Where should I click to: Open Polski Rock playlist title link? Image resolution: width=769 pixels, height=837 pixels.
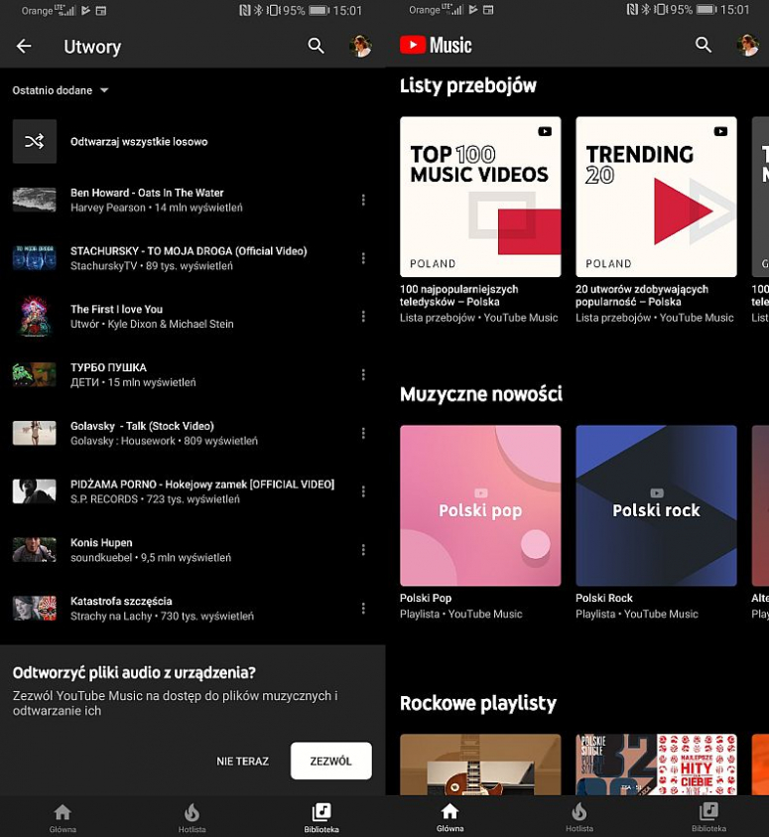coord(604,598)
